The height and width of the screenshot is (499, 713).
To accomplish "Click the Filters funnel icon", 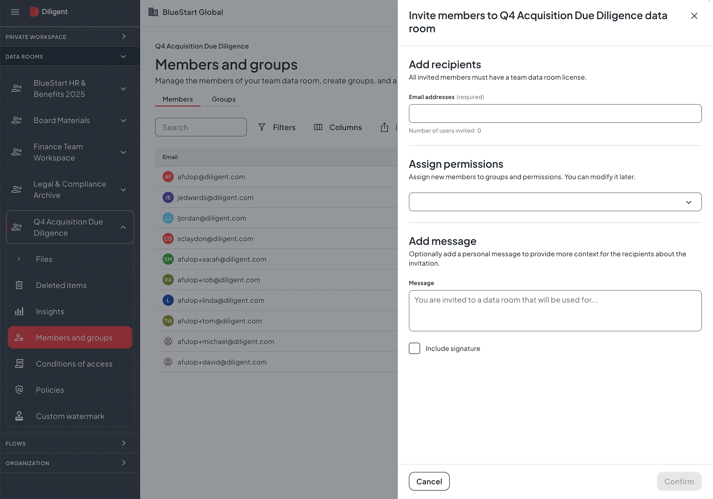I will coord(262,127).
